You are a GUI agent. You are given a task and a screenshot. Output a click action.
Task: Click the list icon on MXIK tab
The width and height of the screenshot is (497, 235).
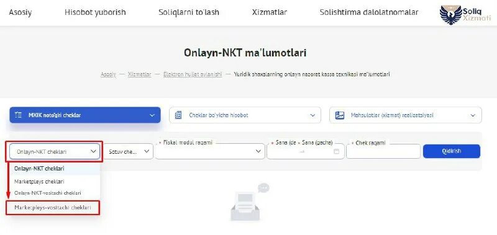(x=19, y=115)
